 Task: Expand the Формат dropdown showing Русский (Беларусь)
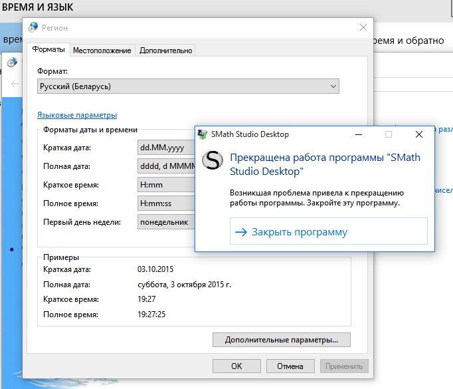(x=189, y=86)
